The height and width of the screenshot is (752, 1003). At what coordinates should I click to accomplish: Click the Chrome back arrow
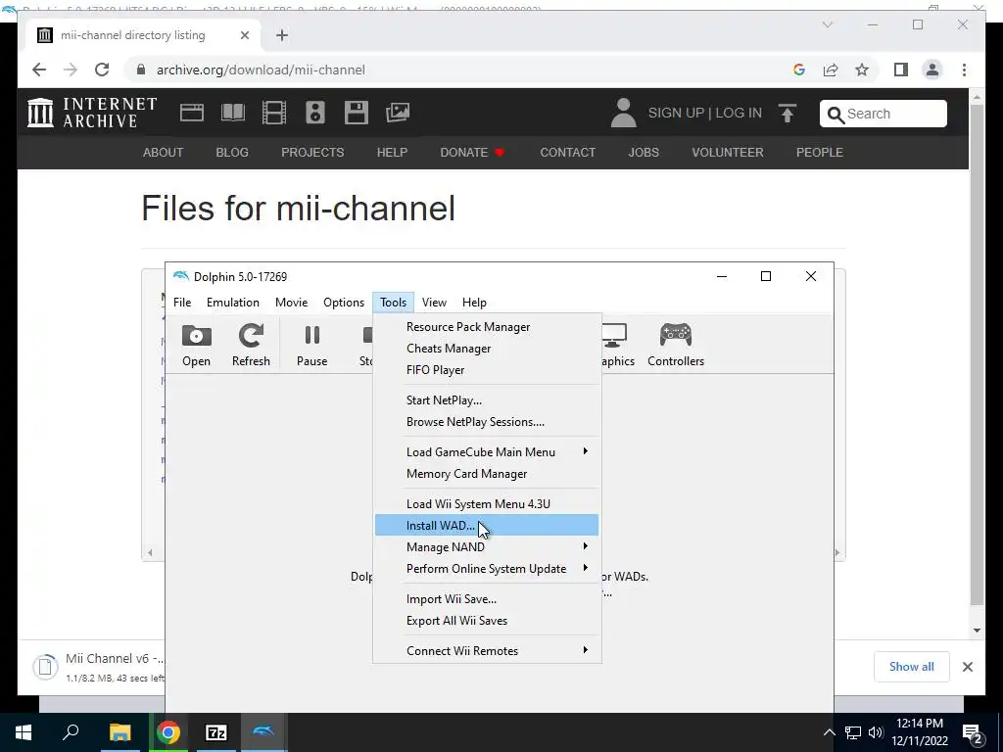coord(39,70)
